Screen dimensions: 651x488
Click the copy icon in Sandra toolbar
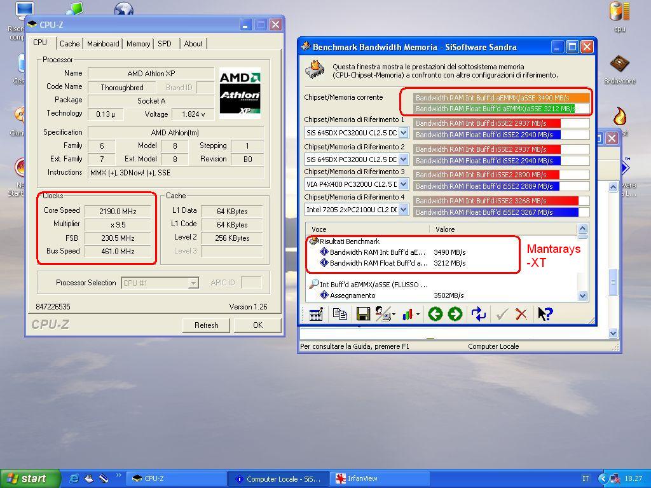click(x=340, y=314)
